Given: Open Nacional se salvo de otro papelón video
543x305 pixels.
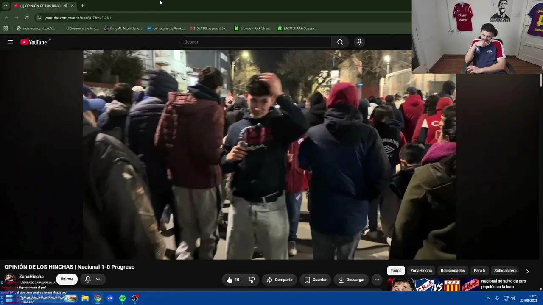Looking at the screenshot, I should 504,284.
